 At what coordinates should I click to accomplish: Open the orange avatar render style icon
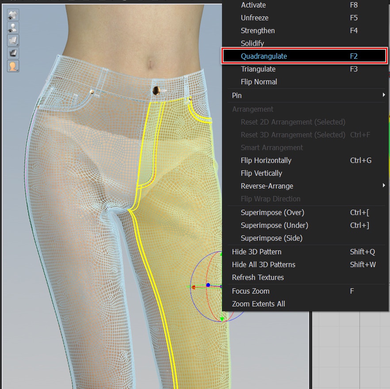[13, 66]
